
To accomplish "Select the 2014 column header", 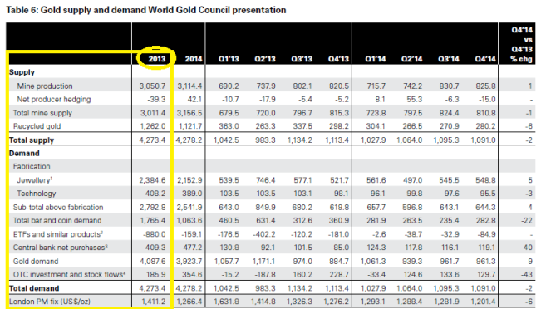I will [x=193, y=59].
